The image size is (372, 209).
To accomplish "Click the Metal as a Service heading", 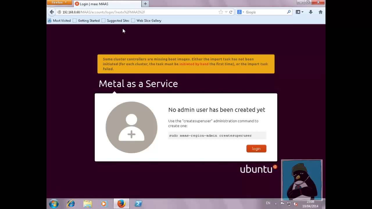I will point(138,84).
